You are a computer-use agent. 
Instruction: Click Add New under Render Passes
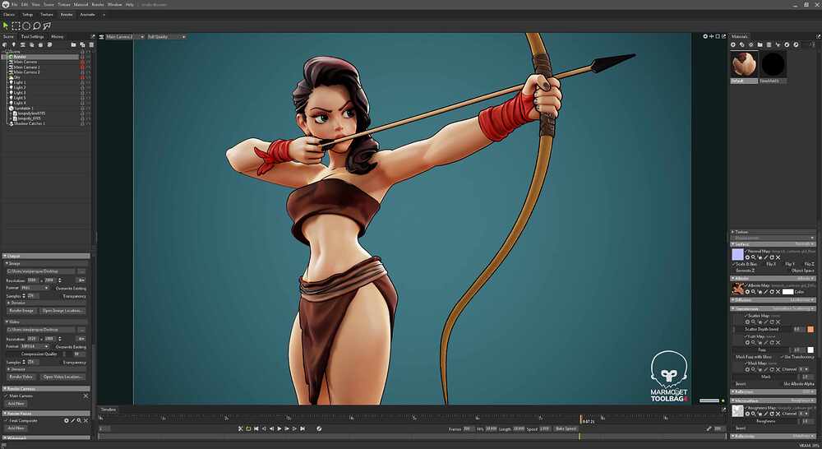pos(16,428)
